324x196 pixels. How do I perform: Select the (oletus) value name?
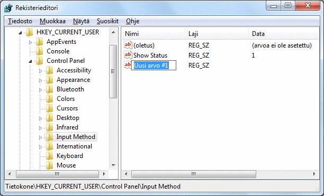[144, 45]
